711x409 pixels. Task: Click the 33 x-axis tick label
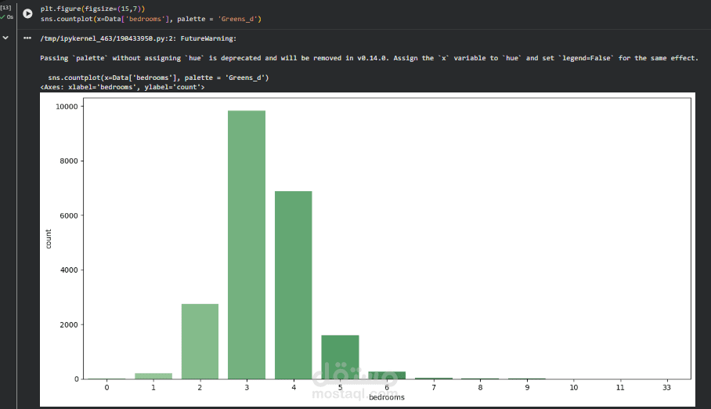point(667,387)
